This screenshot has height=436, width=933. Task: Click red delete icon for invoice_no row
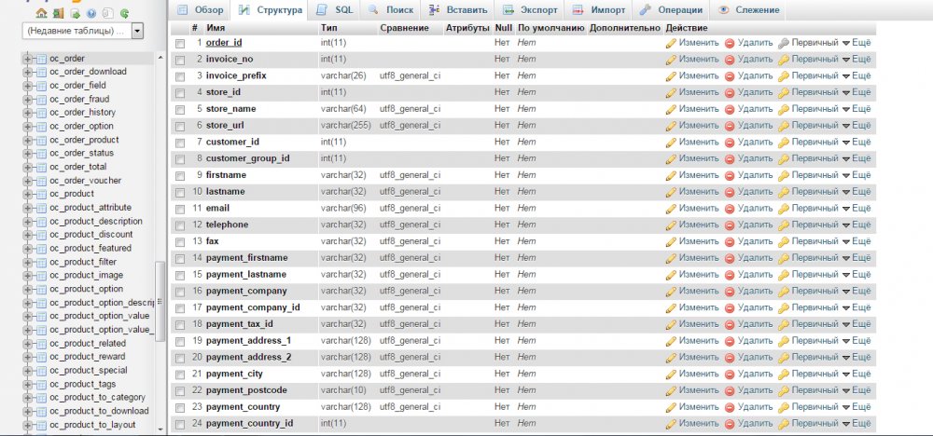coord(730,60)
